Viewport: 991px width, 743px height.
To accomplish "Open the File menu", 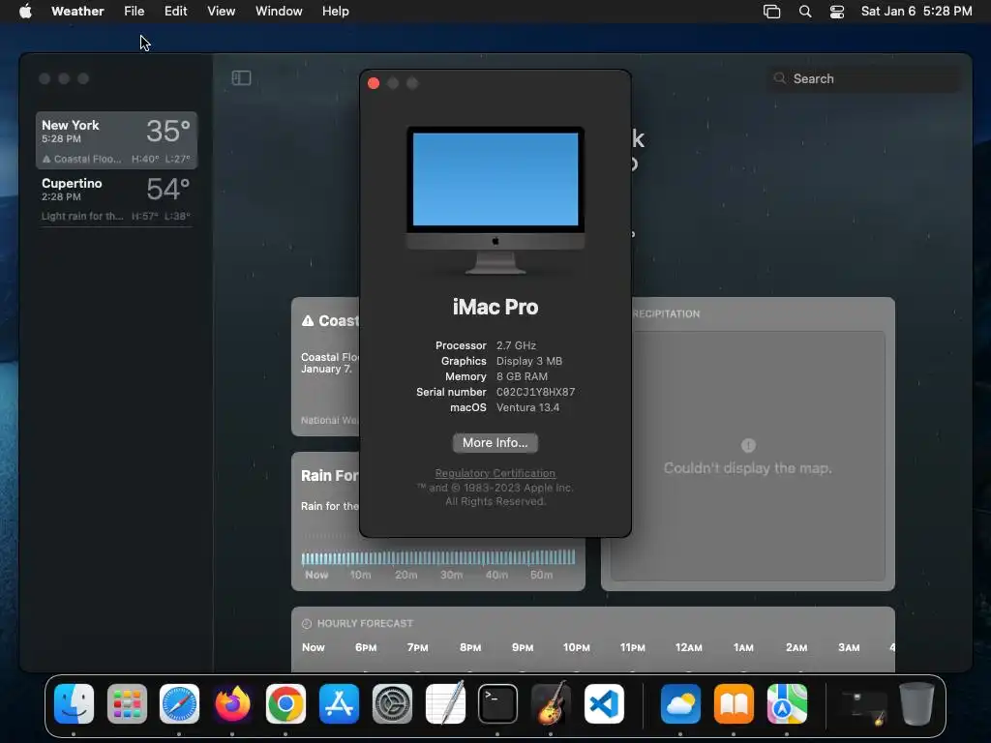I will 134,12.
